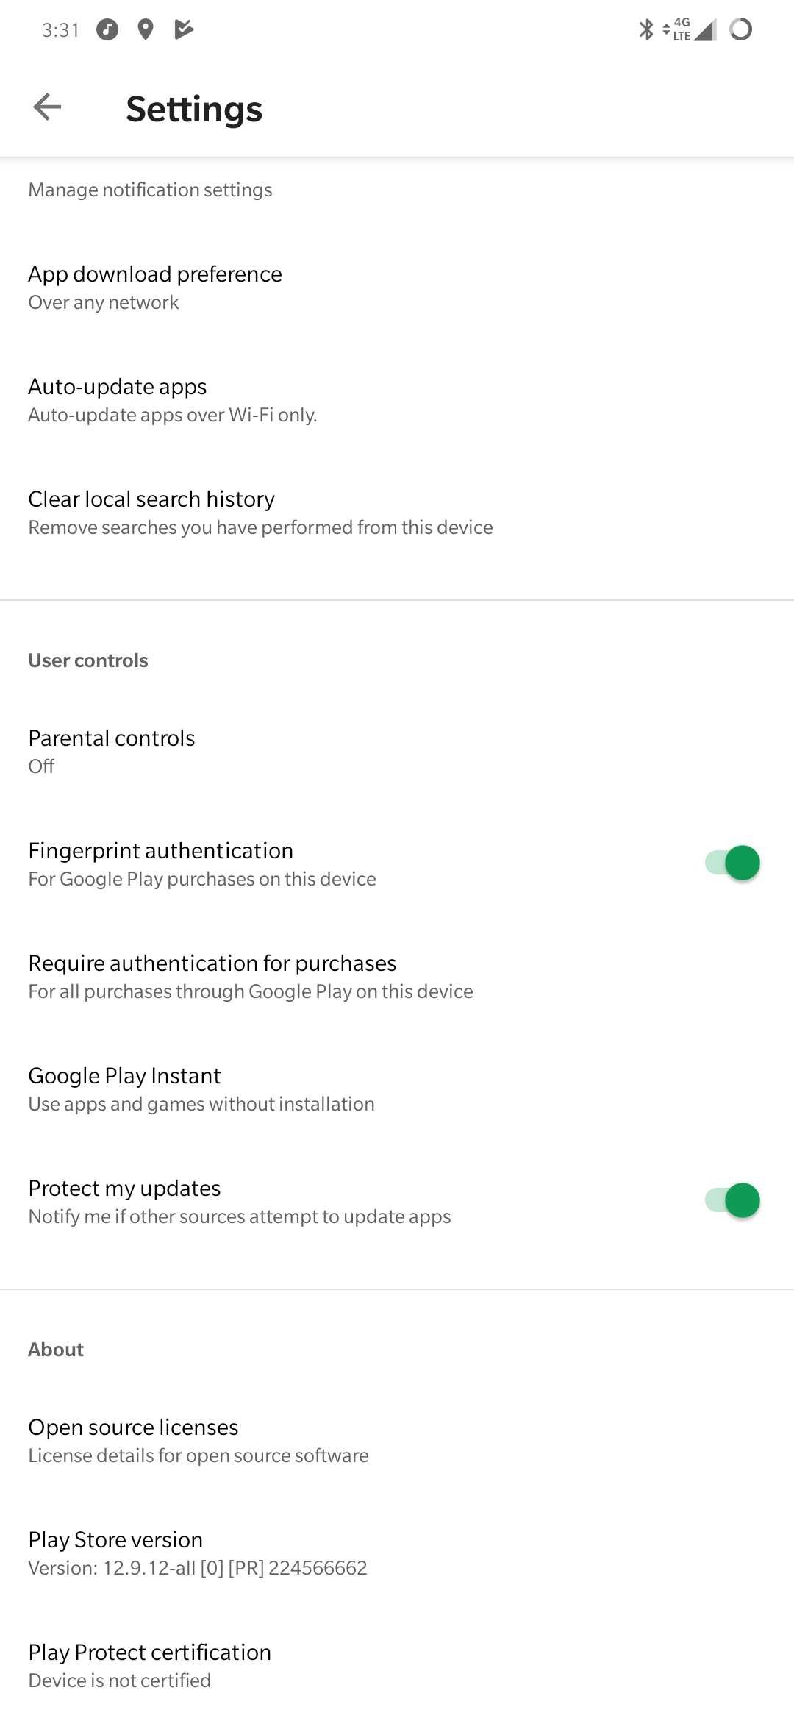Image resolution: width=794 pixels, height=1721 pixels.
Task: Tap the music note status icon
Action: coord(107,29)
